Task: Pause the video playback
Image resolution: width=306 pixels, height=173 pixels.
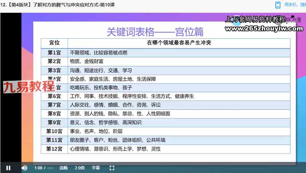Action: pyautogui.click(x=8, y=168)
